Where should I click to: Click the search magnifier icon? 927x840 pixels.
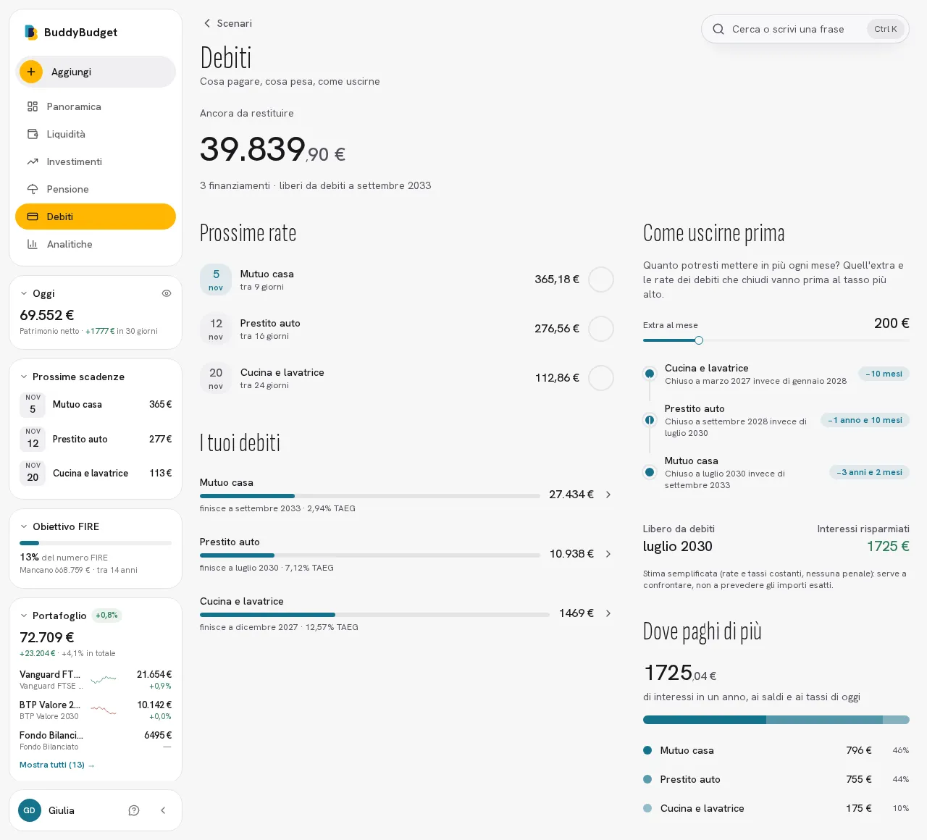[718, 29]
